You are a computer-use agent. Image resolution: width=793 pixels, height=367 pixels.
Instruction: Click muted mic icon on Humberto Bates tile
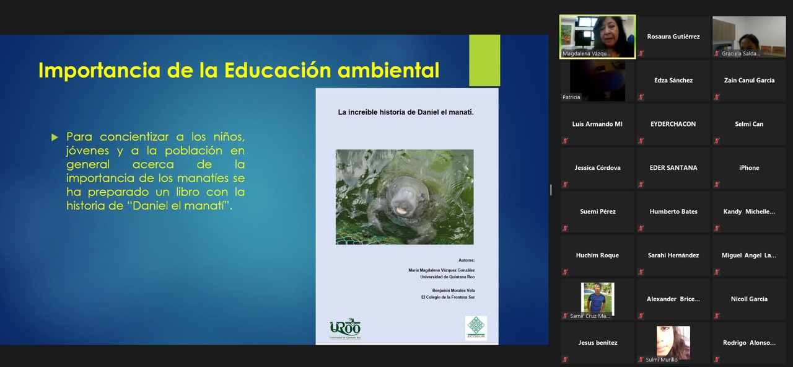(641, 228)
